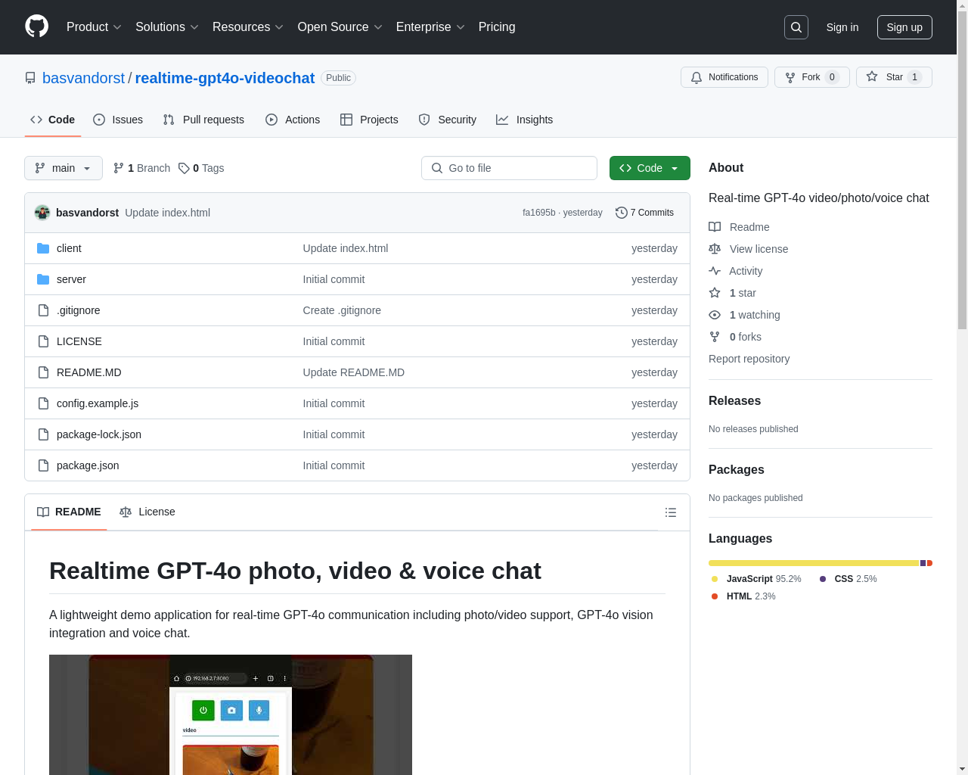Screen dimensions: 968x775
Task: Open the Releases heading link
Action: [734, 401]
